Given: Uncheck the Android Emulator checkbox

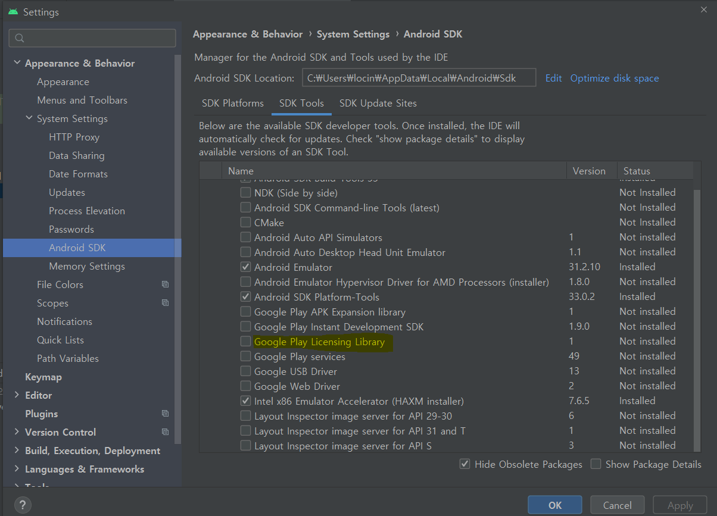Looking at the screenshot, I should 245,267.
